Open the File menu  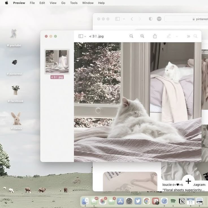coord(32,3)
